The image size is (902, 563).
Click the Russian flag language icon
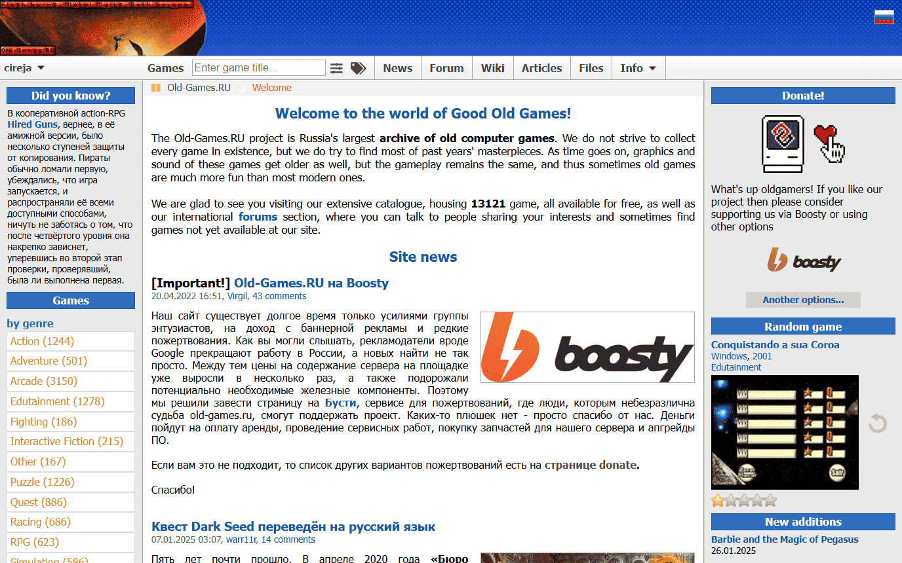pos(884,17)
